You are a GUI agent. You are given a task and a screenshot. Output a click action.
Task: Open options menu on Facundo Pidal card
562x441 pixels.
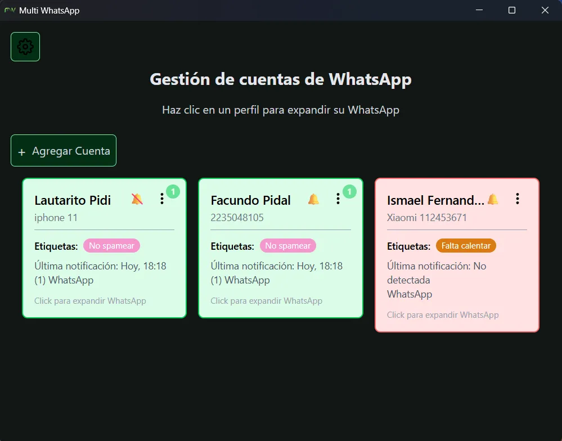point(338,199)
